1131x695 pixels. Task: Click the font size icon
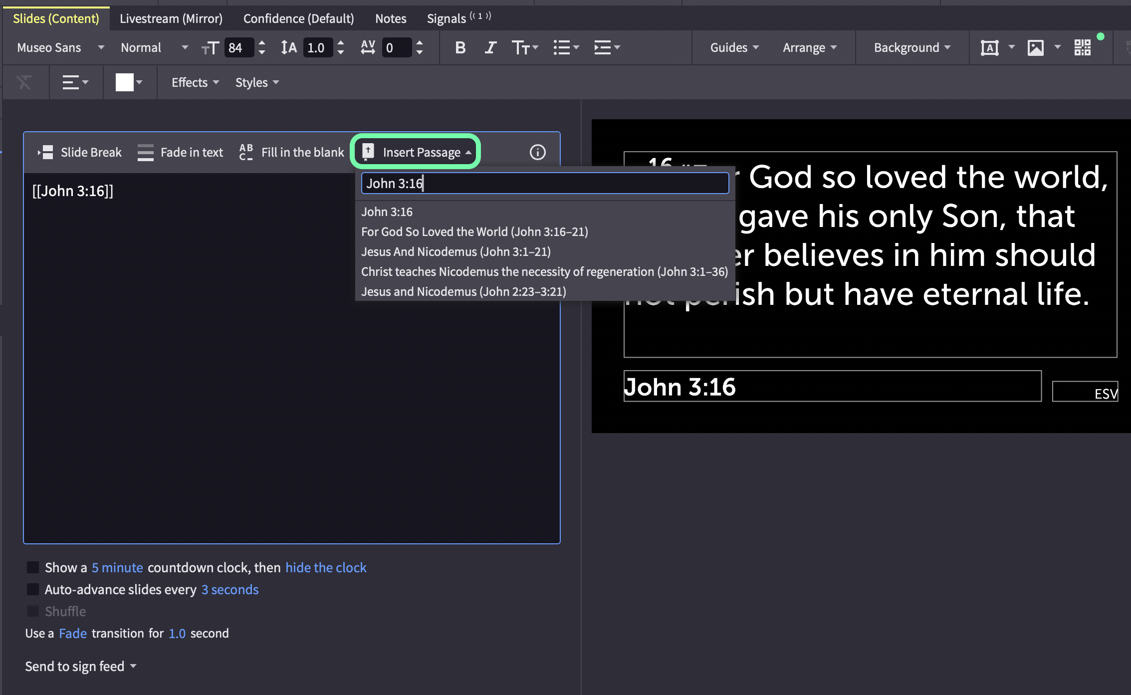click(210, 48)
